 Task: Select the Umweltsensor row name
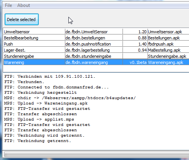(34, 32)
